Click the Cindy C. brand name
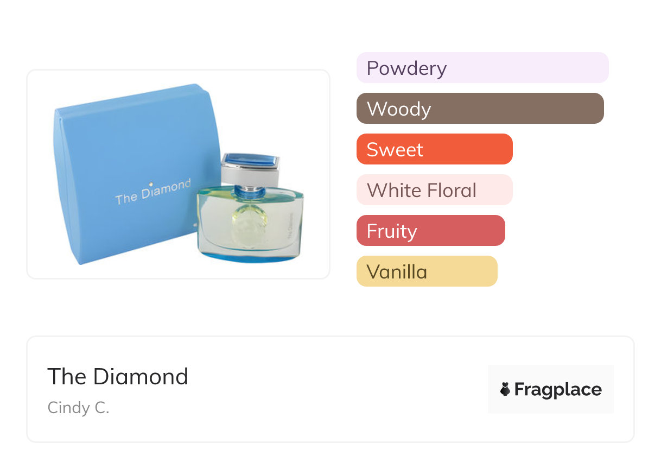The image size is (661, 469). (x=79, y=408)
